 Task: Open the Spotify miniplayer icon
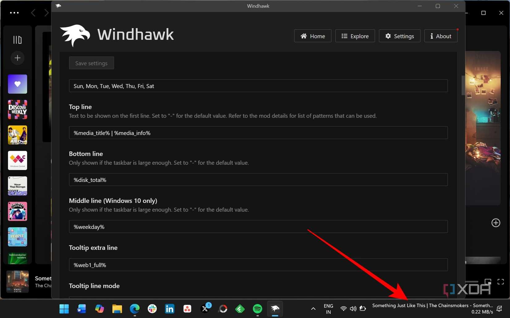pos(488,282)
